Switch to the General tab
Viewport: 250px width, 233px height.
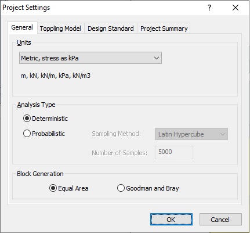pos(22,28)
